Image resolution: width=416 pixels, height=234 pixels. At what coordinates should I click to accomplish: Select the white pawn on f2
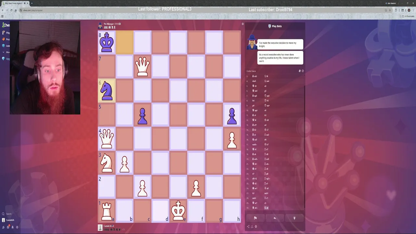coord(196,188)
